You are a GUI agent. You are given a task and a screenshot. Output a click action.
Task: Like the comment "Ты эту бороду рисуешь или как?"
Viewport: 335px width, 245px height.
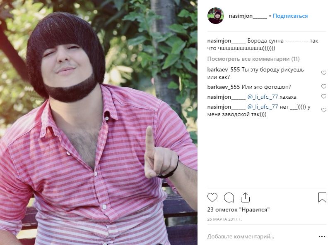click(x=324, y=73)
